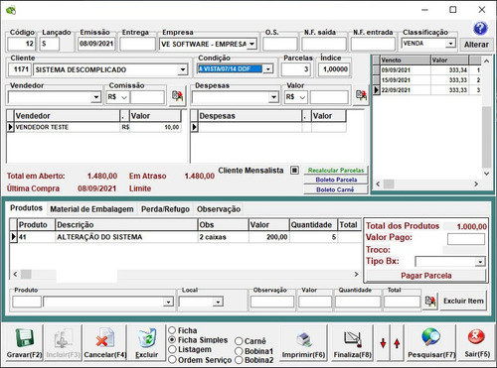The height and width of the screenshot is (368, 497).
Task: Click the Recalcular Parcelas button
Action: 336,170
